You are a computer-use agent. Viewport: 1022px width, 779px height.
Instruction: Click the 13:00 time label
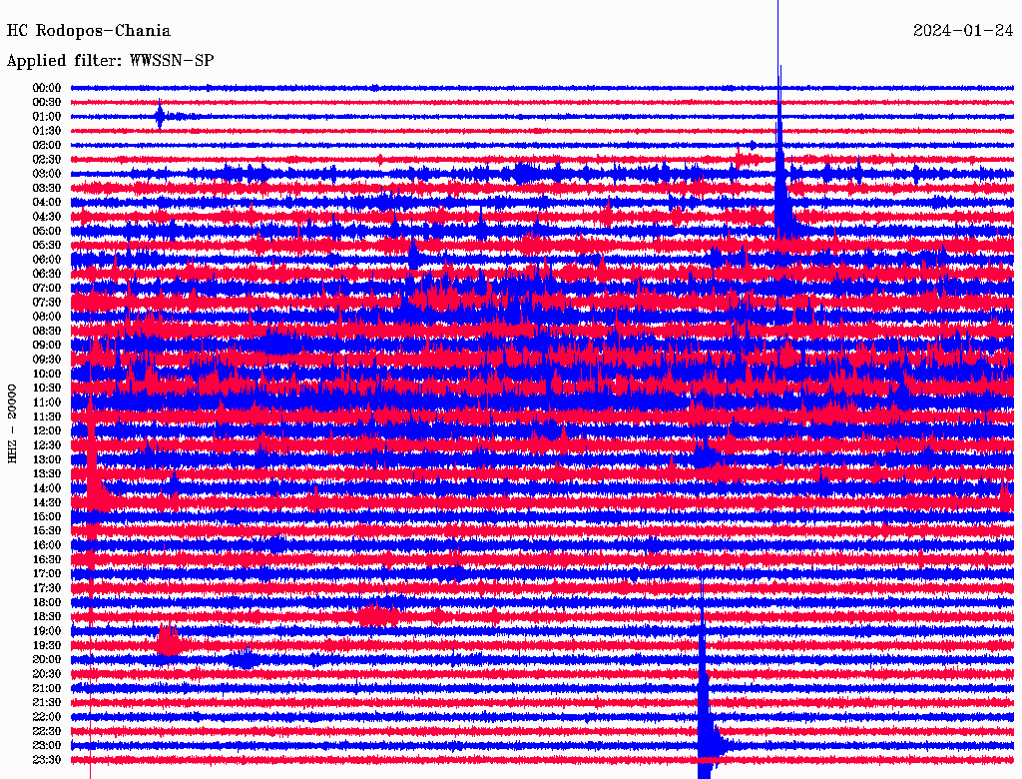47,459
